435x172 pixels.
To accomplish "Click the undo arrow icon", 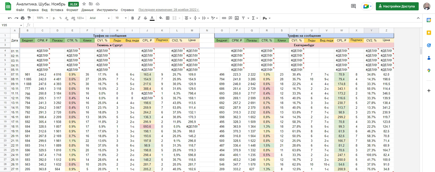I will 10,18.
